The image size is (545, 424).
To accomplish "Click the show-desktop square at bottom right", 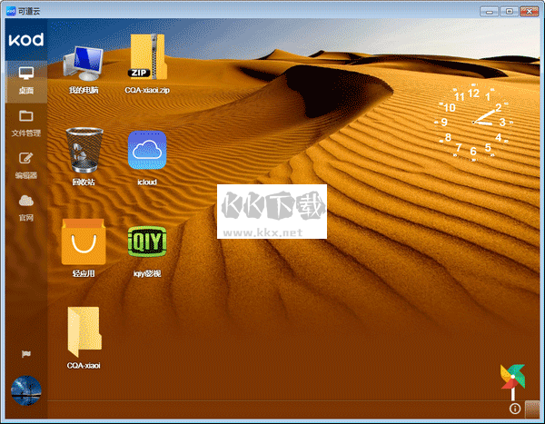I will [532, 409].
